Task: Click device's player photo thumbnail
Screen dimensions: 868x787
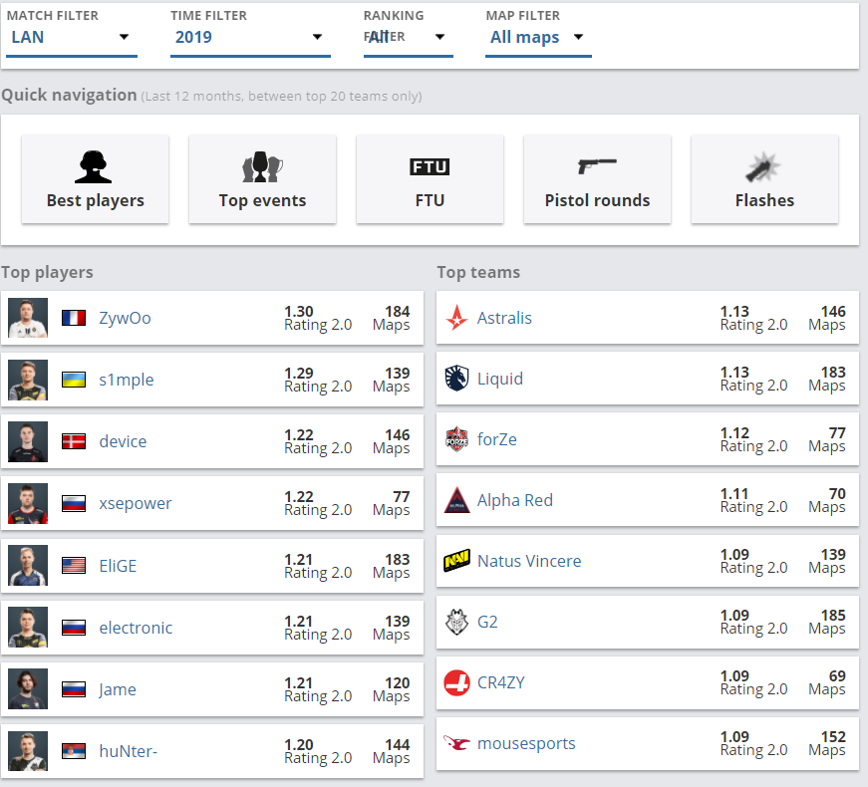Action: click(28, 442)
